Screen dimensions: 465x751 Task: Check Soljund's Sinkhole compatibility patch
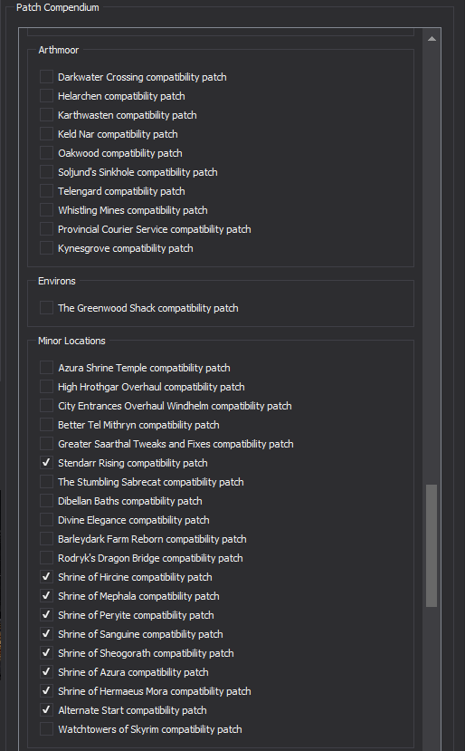[x=46, y=172]
